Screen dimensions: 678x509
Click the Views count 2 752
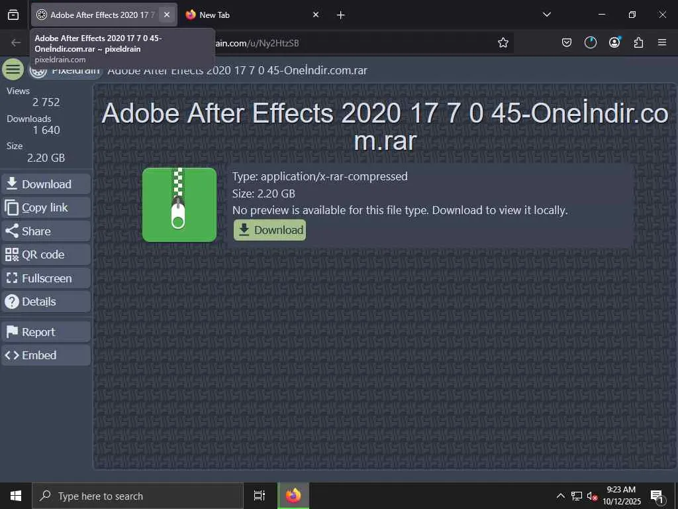tap(46, 102)
